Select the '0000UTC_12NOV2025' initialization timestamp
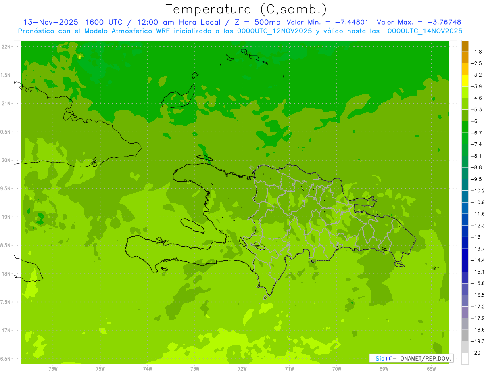The image size is (484, 374). click(x=273, y=31)
